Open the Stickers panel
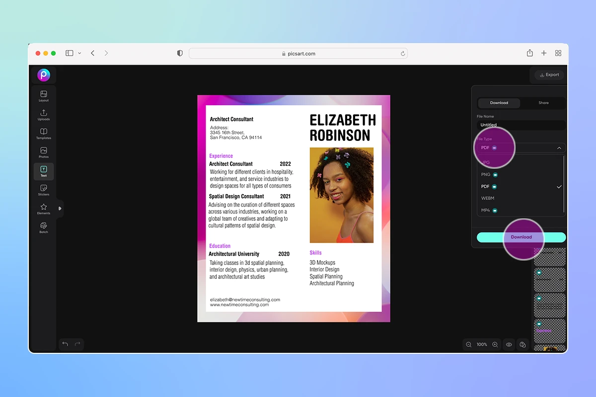Viewport: 596px width, 397px height. click(43, 190)
